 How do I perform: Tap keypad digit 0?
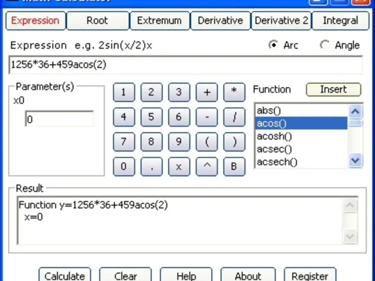pos(124,167)
